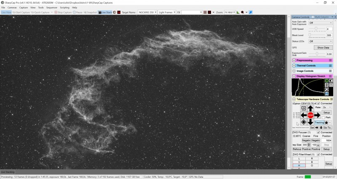Slew telescope left with the left arrow
337x179 pixels.
pyautogui.click(x=303, y=115)
